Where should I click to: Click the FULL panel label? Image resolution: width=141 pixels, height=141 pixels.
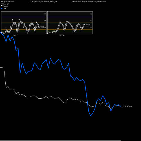[61, 35]
